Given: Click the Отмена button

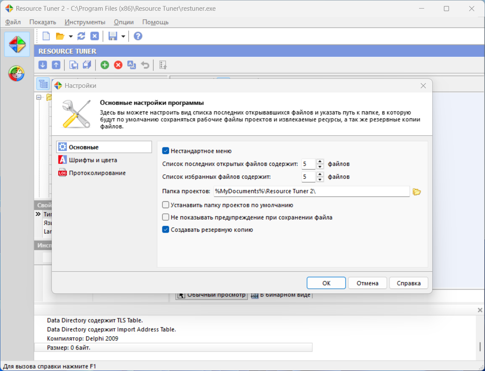Looking at the screenshot, I should pyautogui.click(x=368, y=283).
